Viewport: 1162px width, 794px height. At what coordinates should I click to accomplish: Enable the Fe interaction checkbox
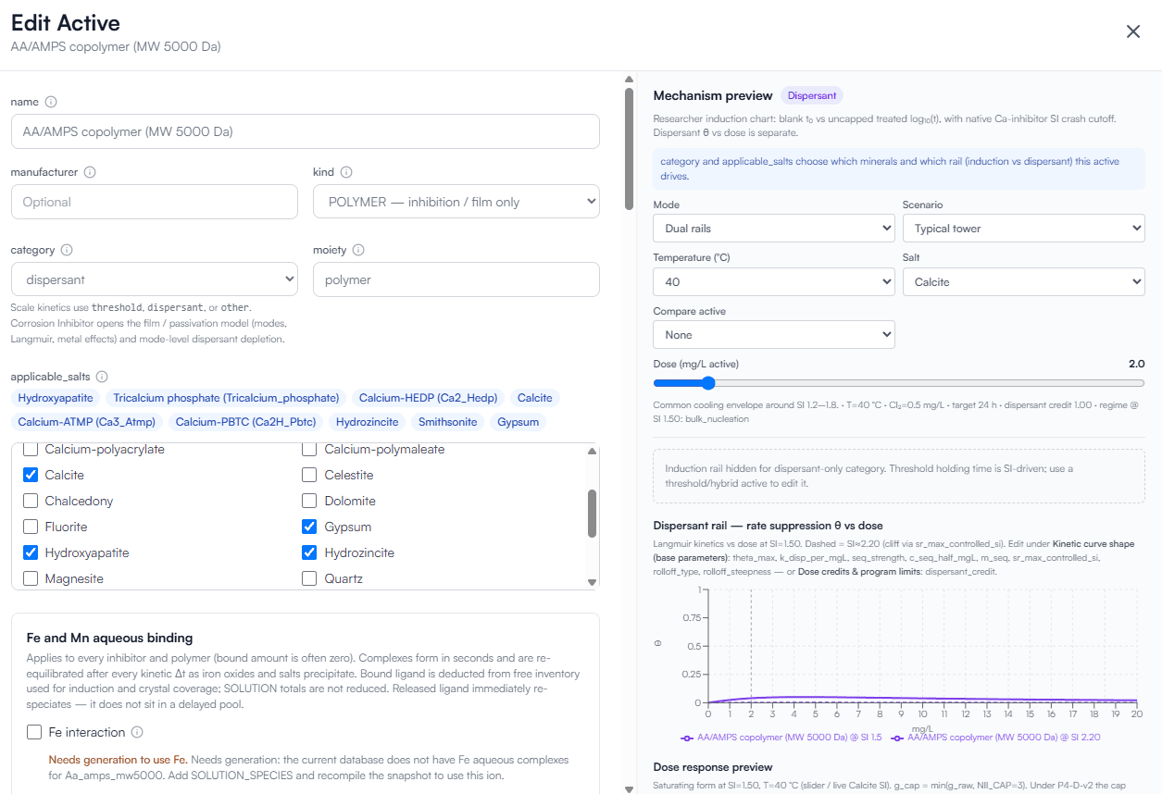click(x=34, y=732)
